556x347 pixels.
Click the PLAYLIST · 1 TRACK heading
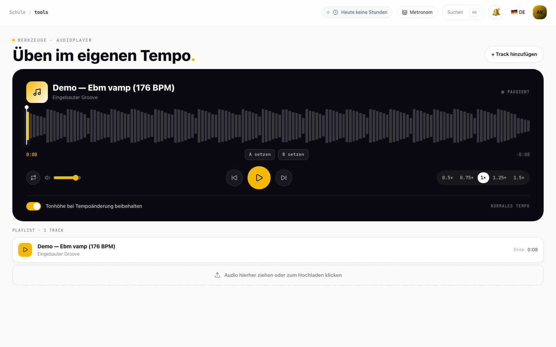38,231
